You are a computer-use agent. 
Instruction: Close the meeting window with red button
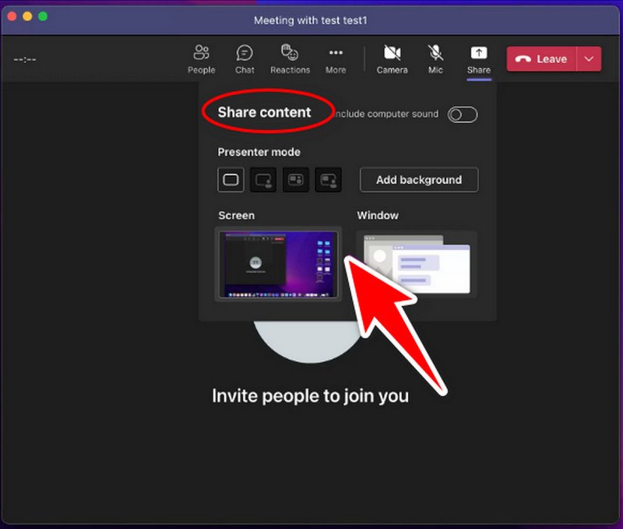12,16
